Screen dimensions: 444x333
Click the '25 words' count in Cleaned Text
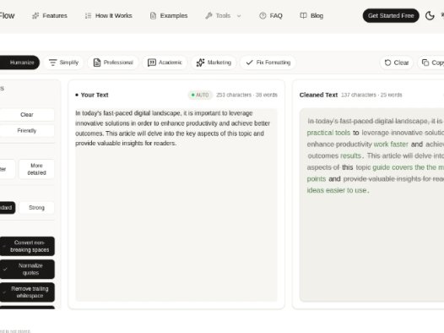pyautogui.click(x=391, y=95)
